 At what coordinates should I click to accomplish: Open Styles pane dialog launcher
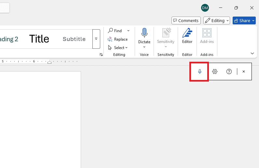(x=101, y=55)
